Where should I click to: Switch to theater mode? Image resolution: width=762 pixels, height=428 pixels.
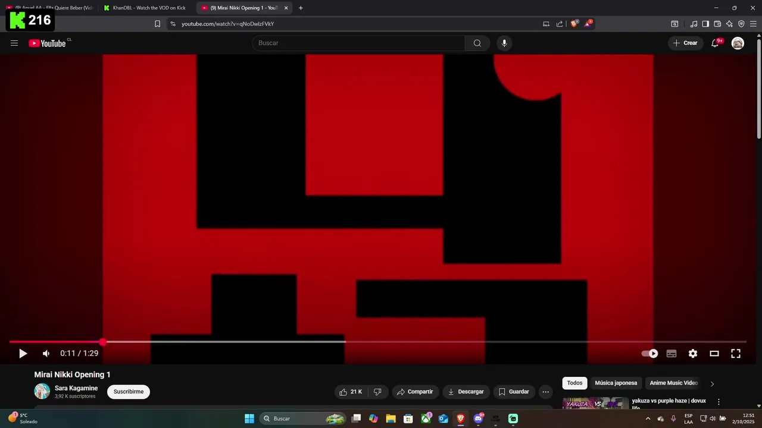[714, 354]
